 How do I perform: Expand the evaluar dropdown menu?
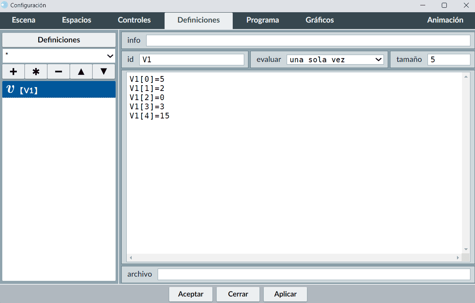click(335, 60)
